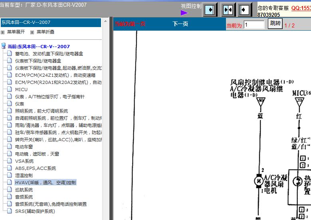Click the page icon beside SRS(辅助保护系统)

point(9,211)
